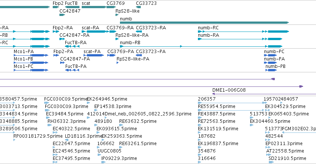Click EST AT22558.5prime
This screenshot has width=316, height=164.
point(268,155)
